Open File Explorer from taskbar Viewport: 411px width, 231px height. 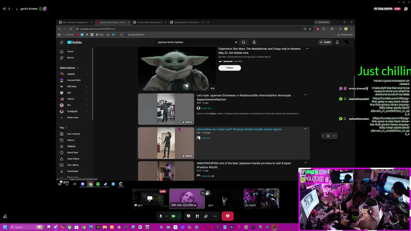105,227
